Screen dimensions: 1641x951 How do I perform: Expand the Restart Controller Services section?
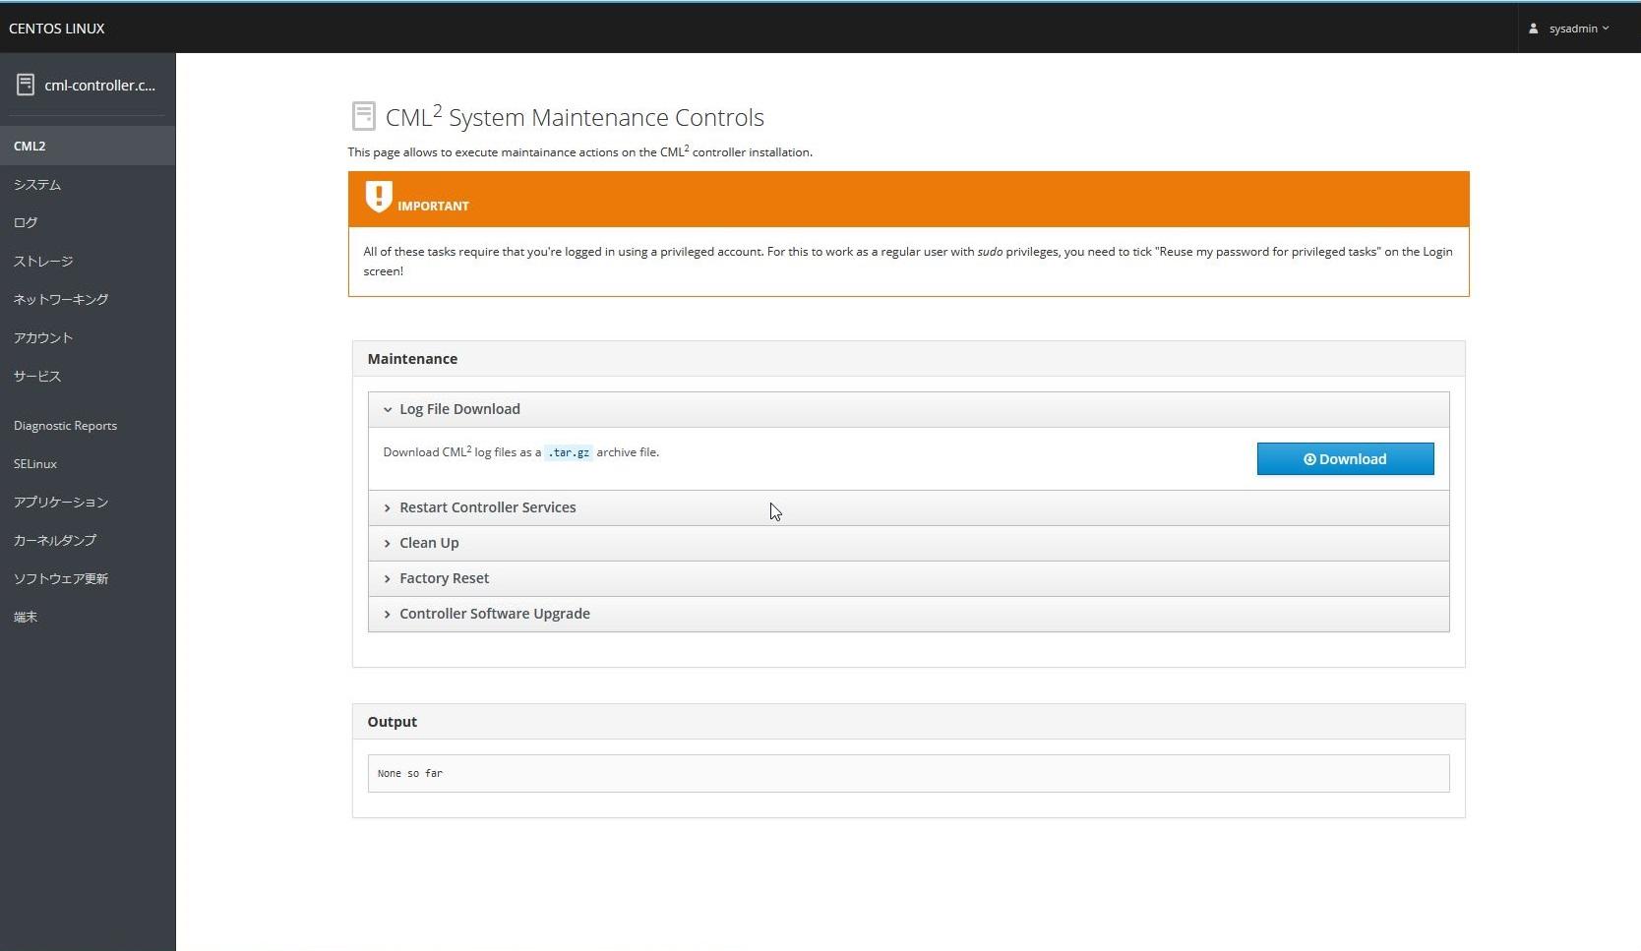908,507
